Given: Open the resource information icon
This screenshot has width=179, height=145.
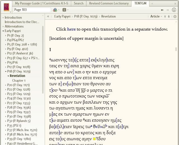Looking at the screenshot, I should (x=174, y=10).
